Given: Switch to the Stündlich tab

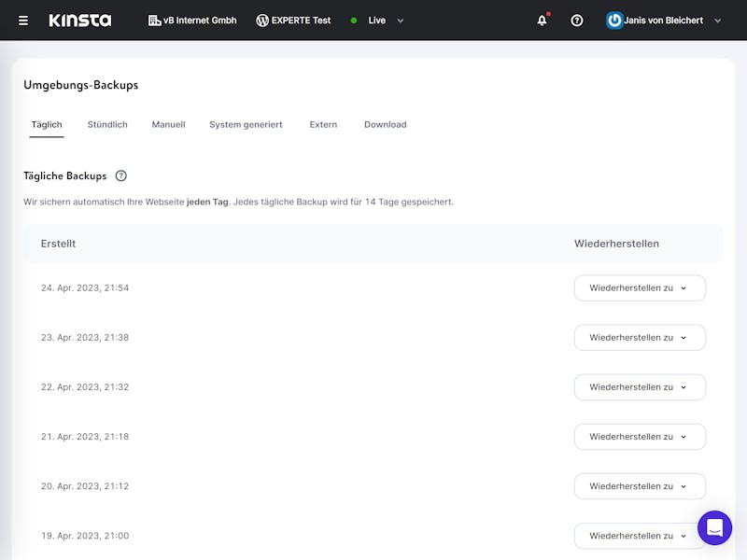Looking at the screenshot, I should tap(107, 124).
